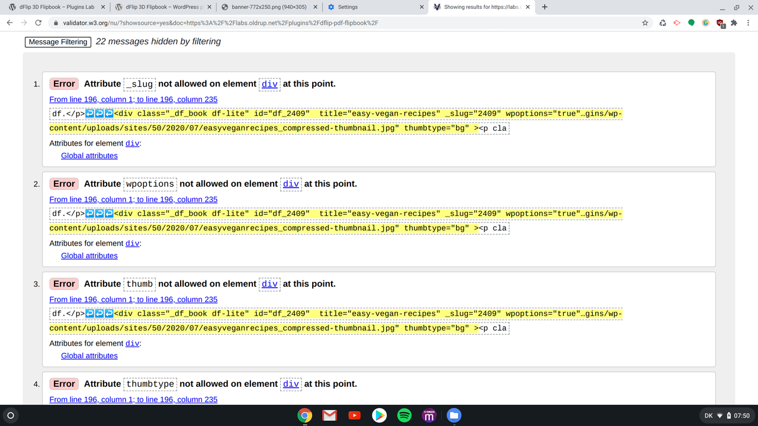
Task: Open the ChromeOS launcher
Action: pyautogui.click(x=10, y=415)
